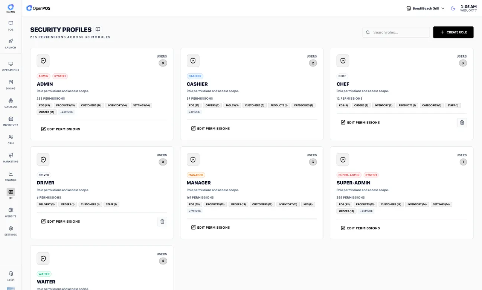Expand +19 more permissions on Manager card
This screenshot has width=482, height=290.
194,211
